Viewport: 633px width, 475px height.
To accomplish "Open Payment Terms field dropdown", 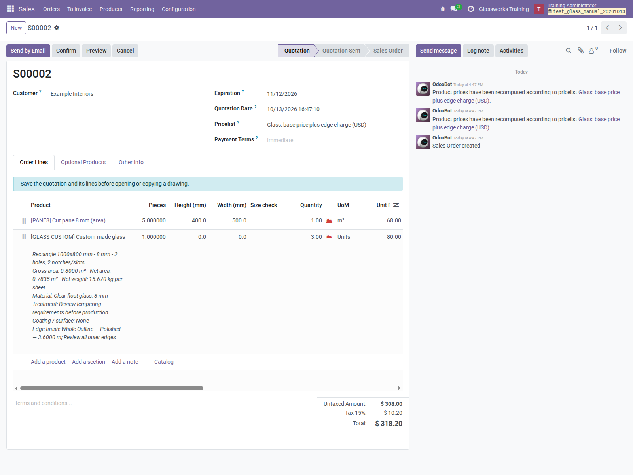I will [334, 140].
